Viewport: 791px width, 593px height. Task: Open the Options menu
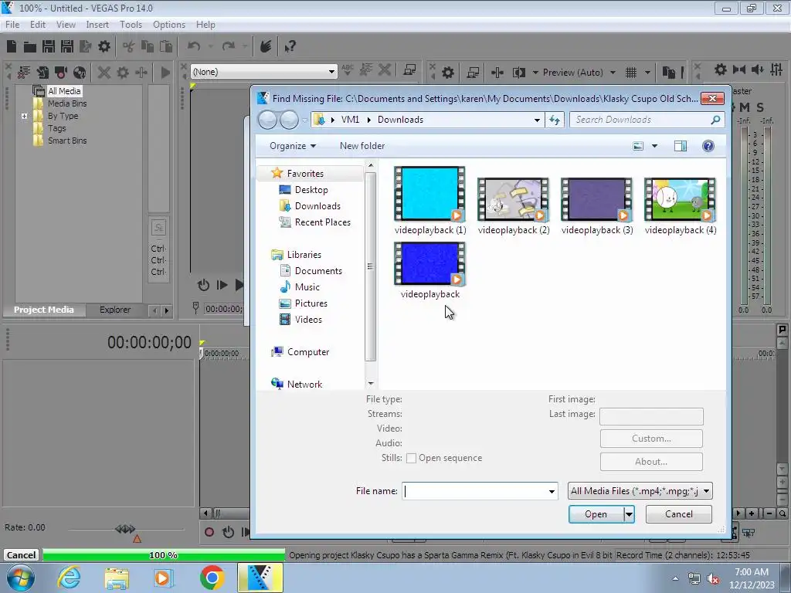point(169,25)
